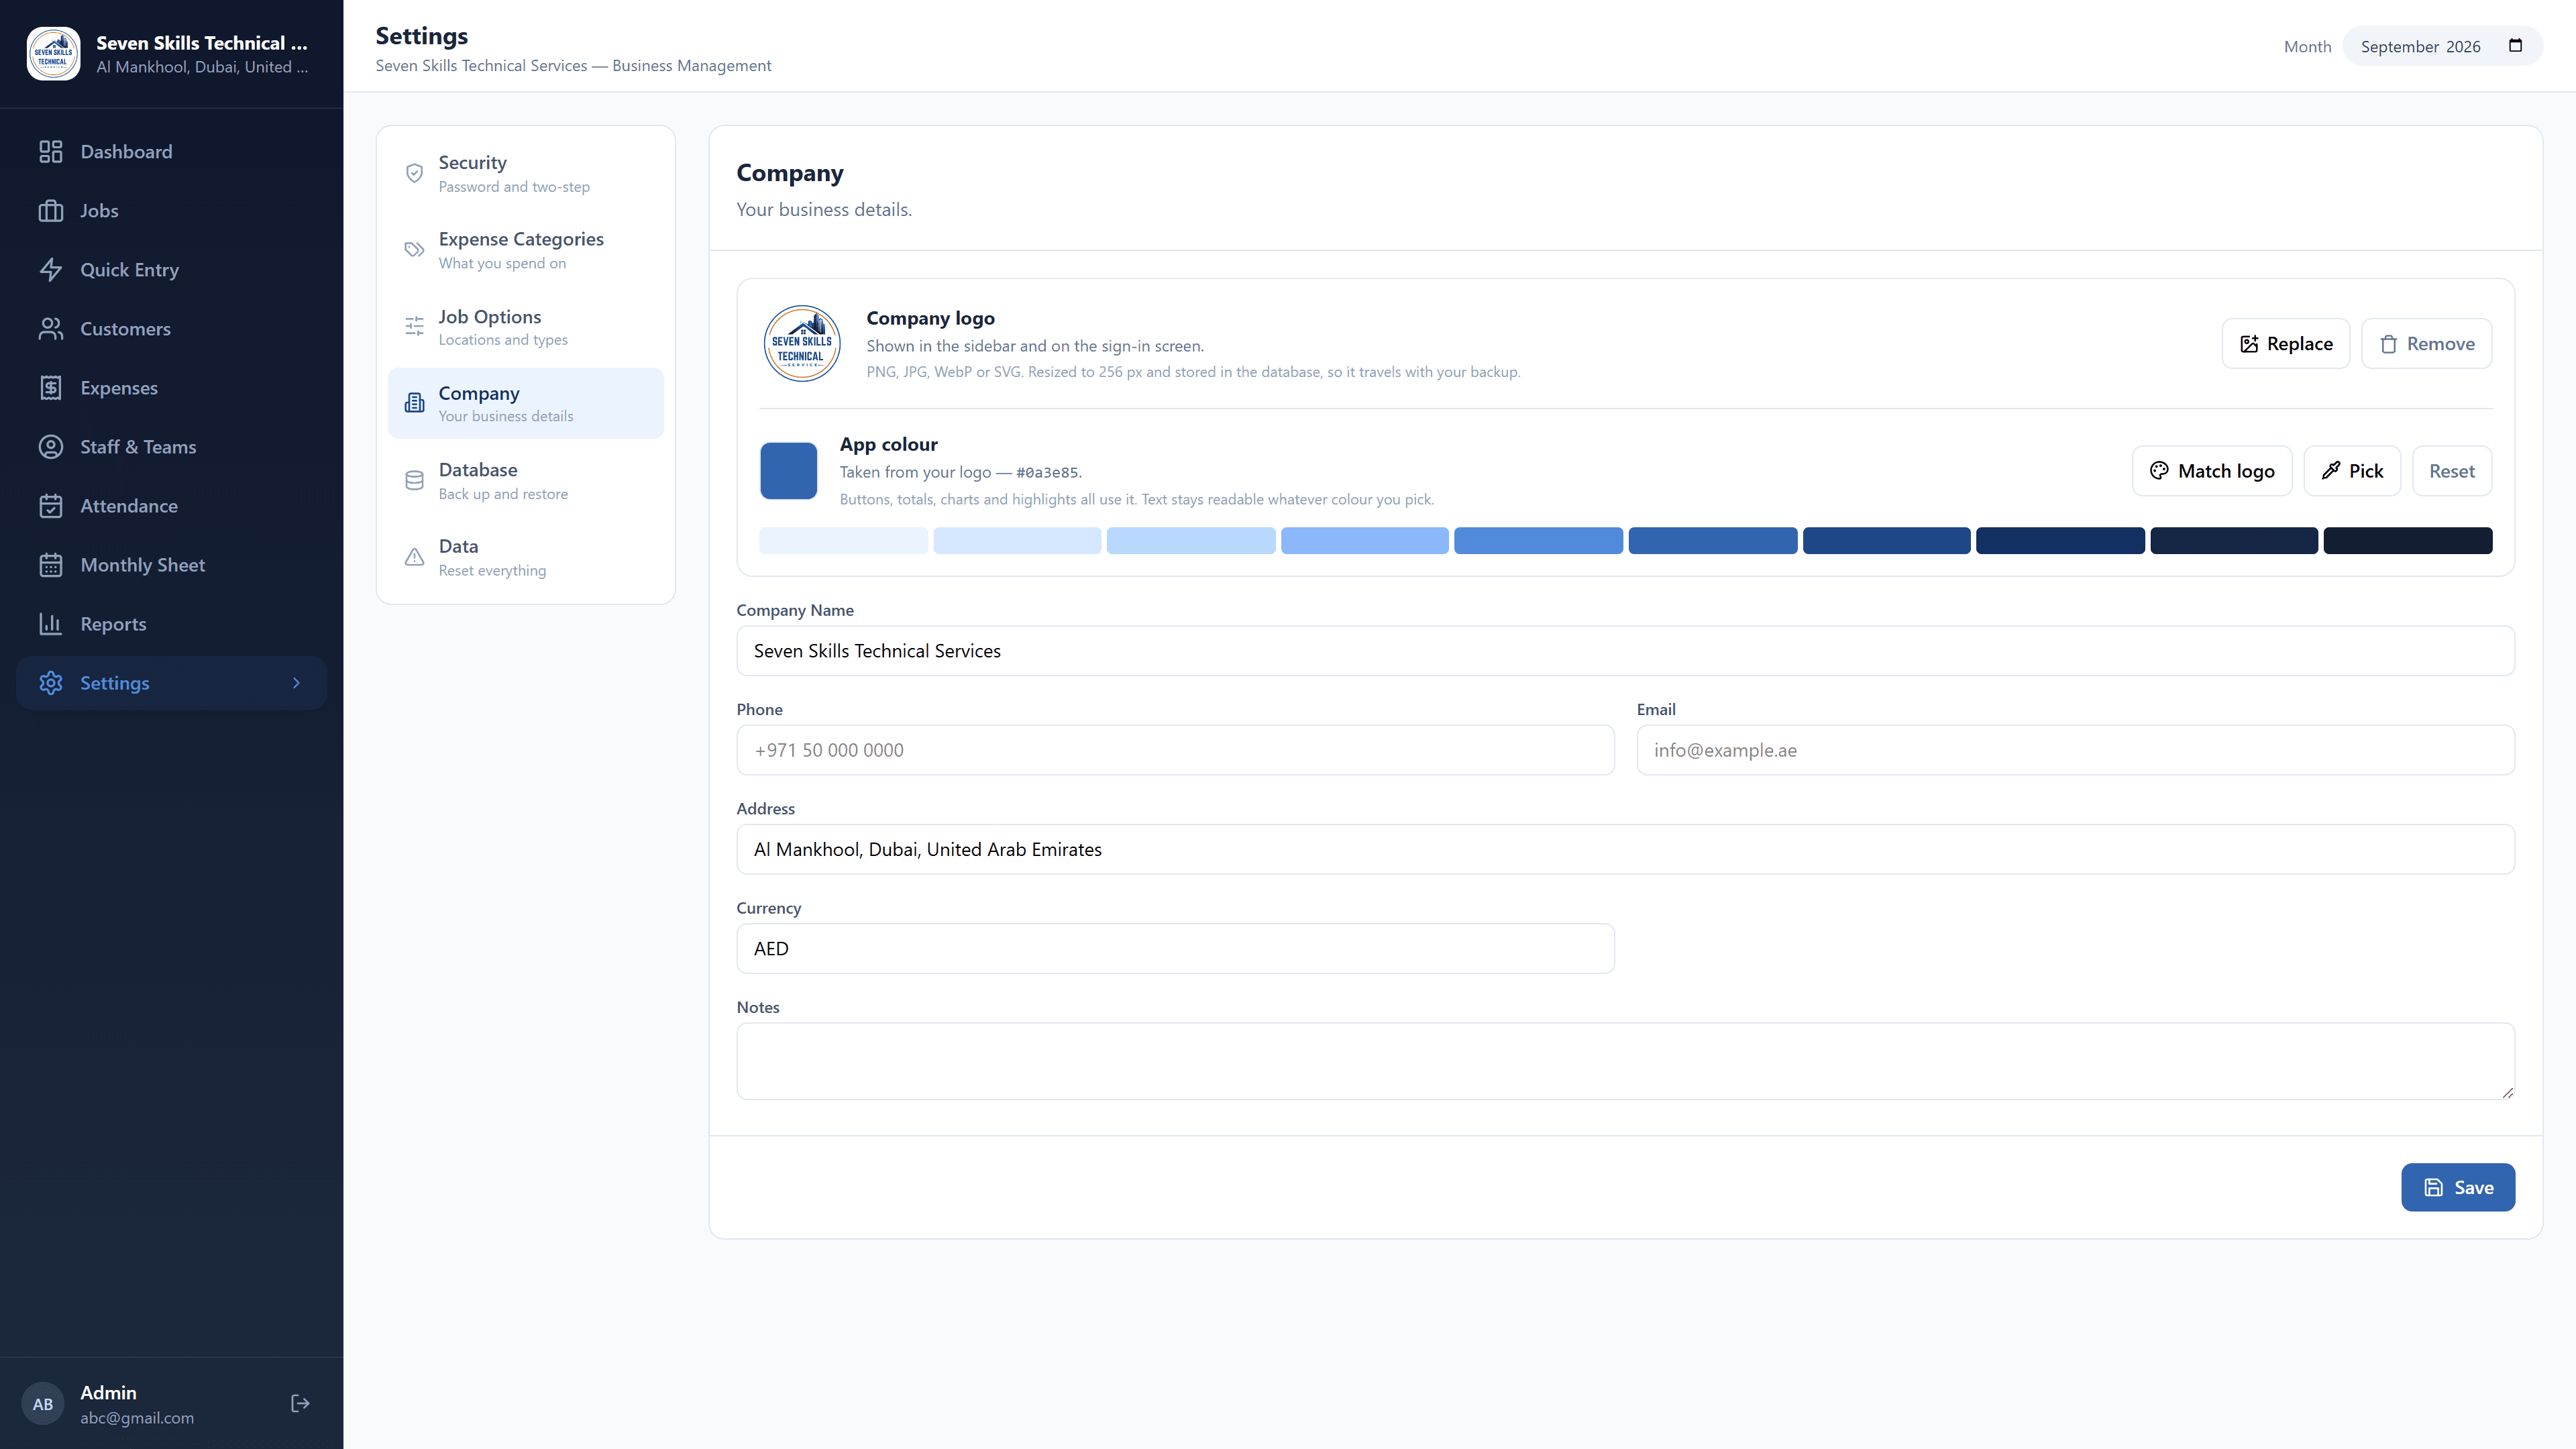Viewport: 2576px width, 1449px height.
Task: Open the month calendar picker icon
Action: click(x=2516, y=46)
